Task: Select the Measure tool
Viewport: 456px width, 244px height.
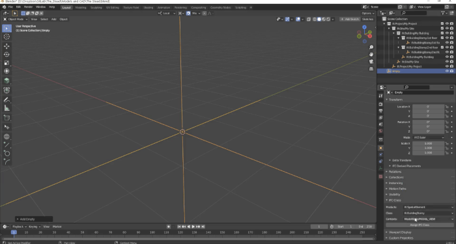Action: [7, 108]
